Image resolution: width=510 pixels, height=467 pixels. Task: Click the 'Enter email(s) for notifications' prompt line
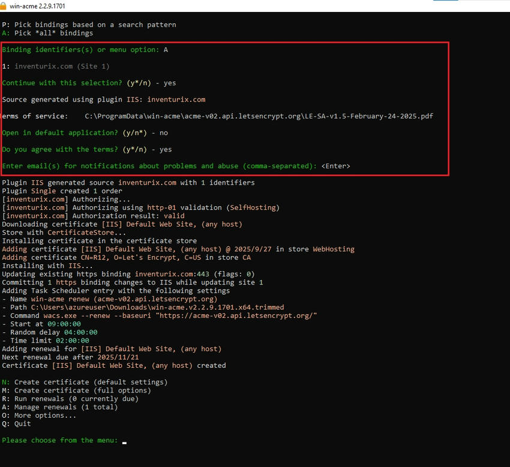click(176, 166)
